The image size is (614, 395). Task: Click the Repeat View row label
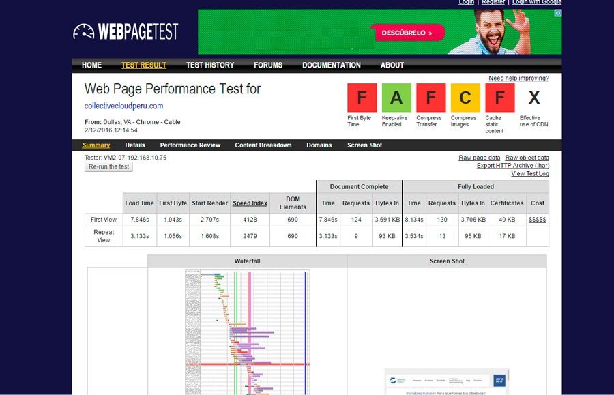click(x=104, y=236)
